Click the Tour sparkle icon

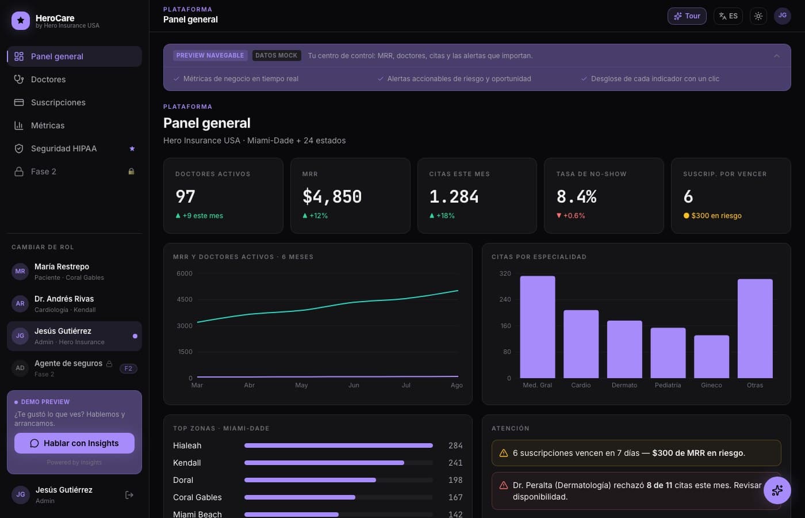pos(678,16)
